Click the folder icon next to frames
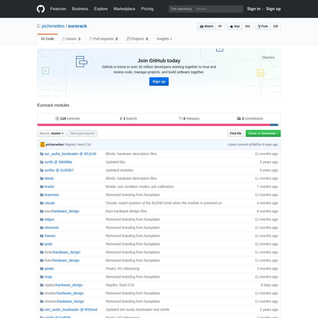The image size is (318, 318). (42, 236)
